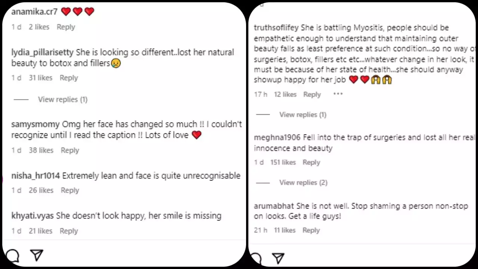Image resolution: width=478 pixels, height=269 pixels.
Task: Reply to nisha_hr1014 comment
Action: [x=70, y=190]
